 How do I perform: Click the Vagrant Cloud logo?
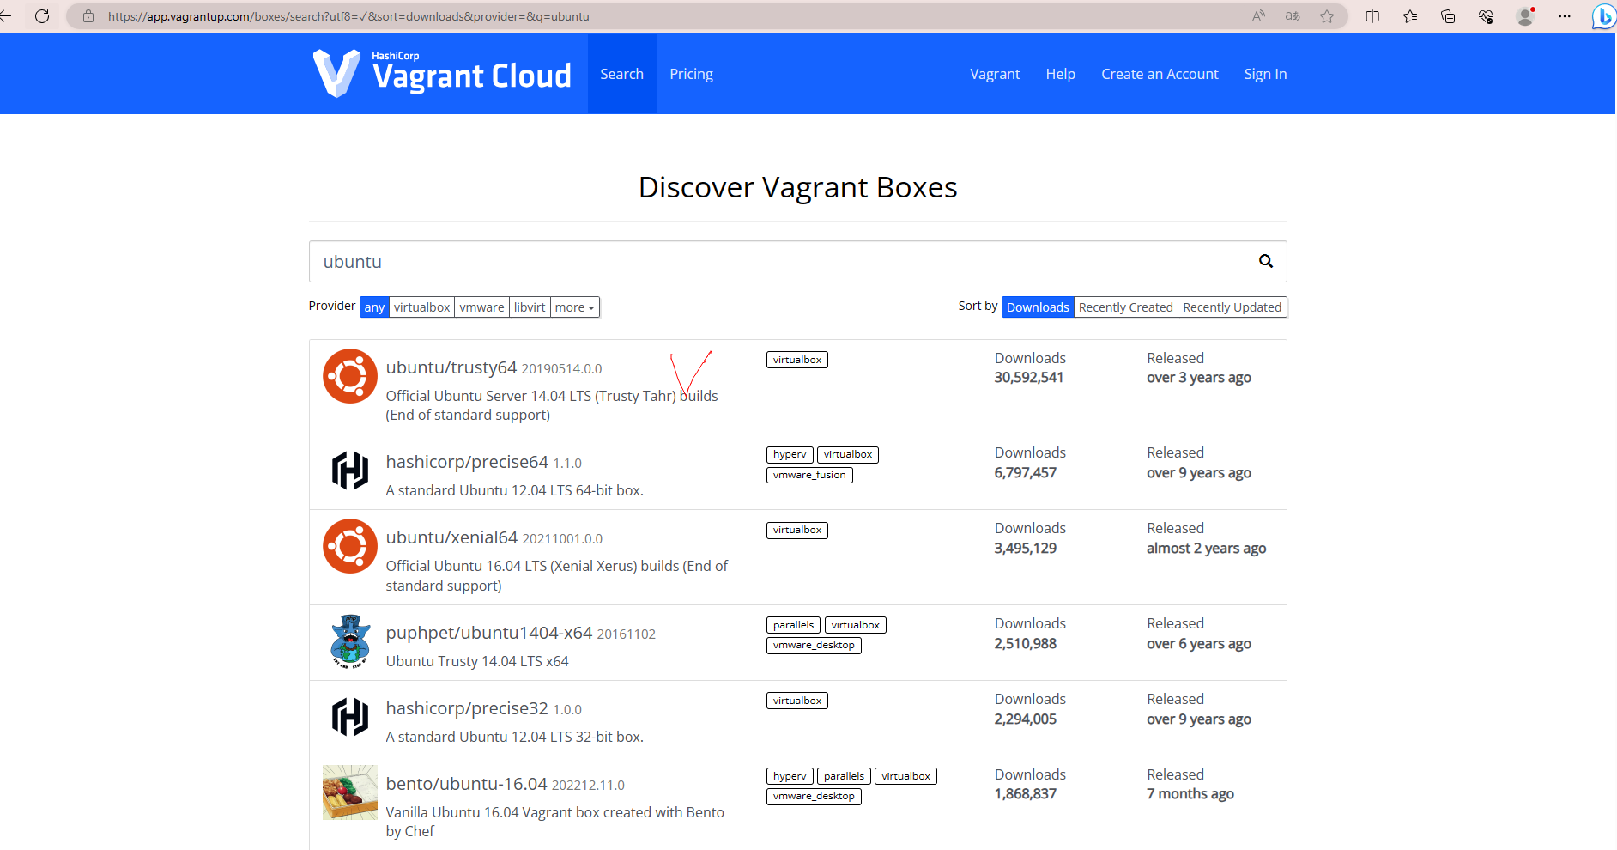point(442,74)
